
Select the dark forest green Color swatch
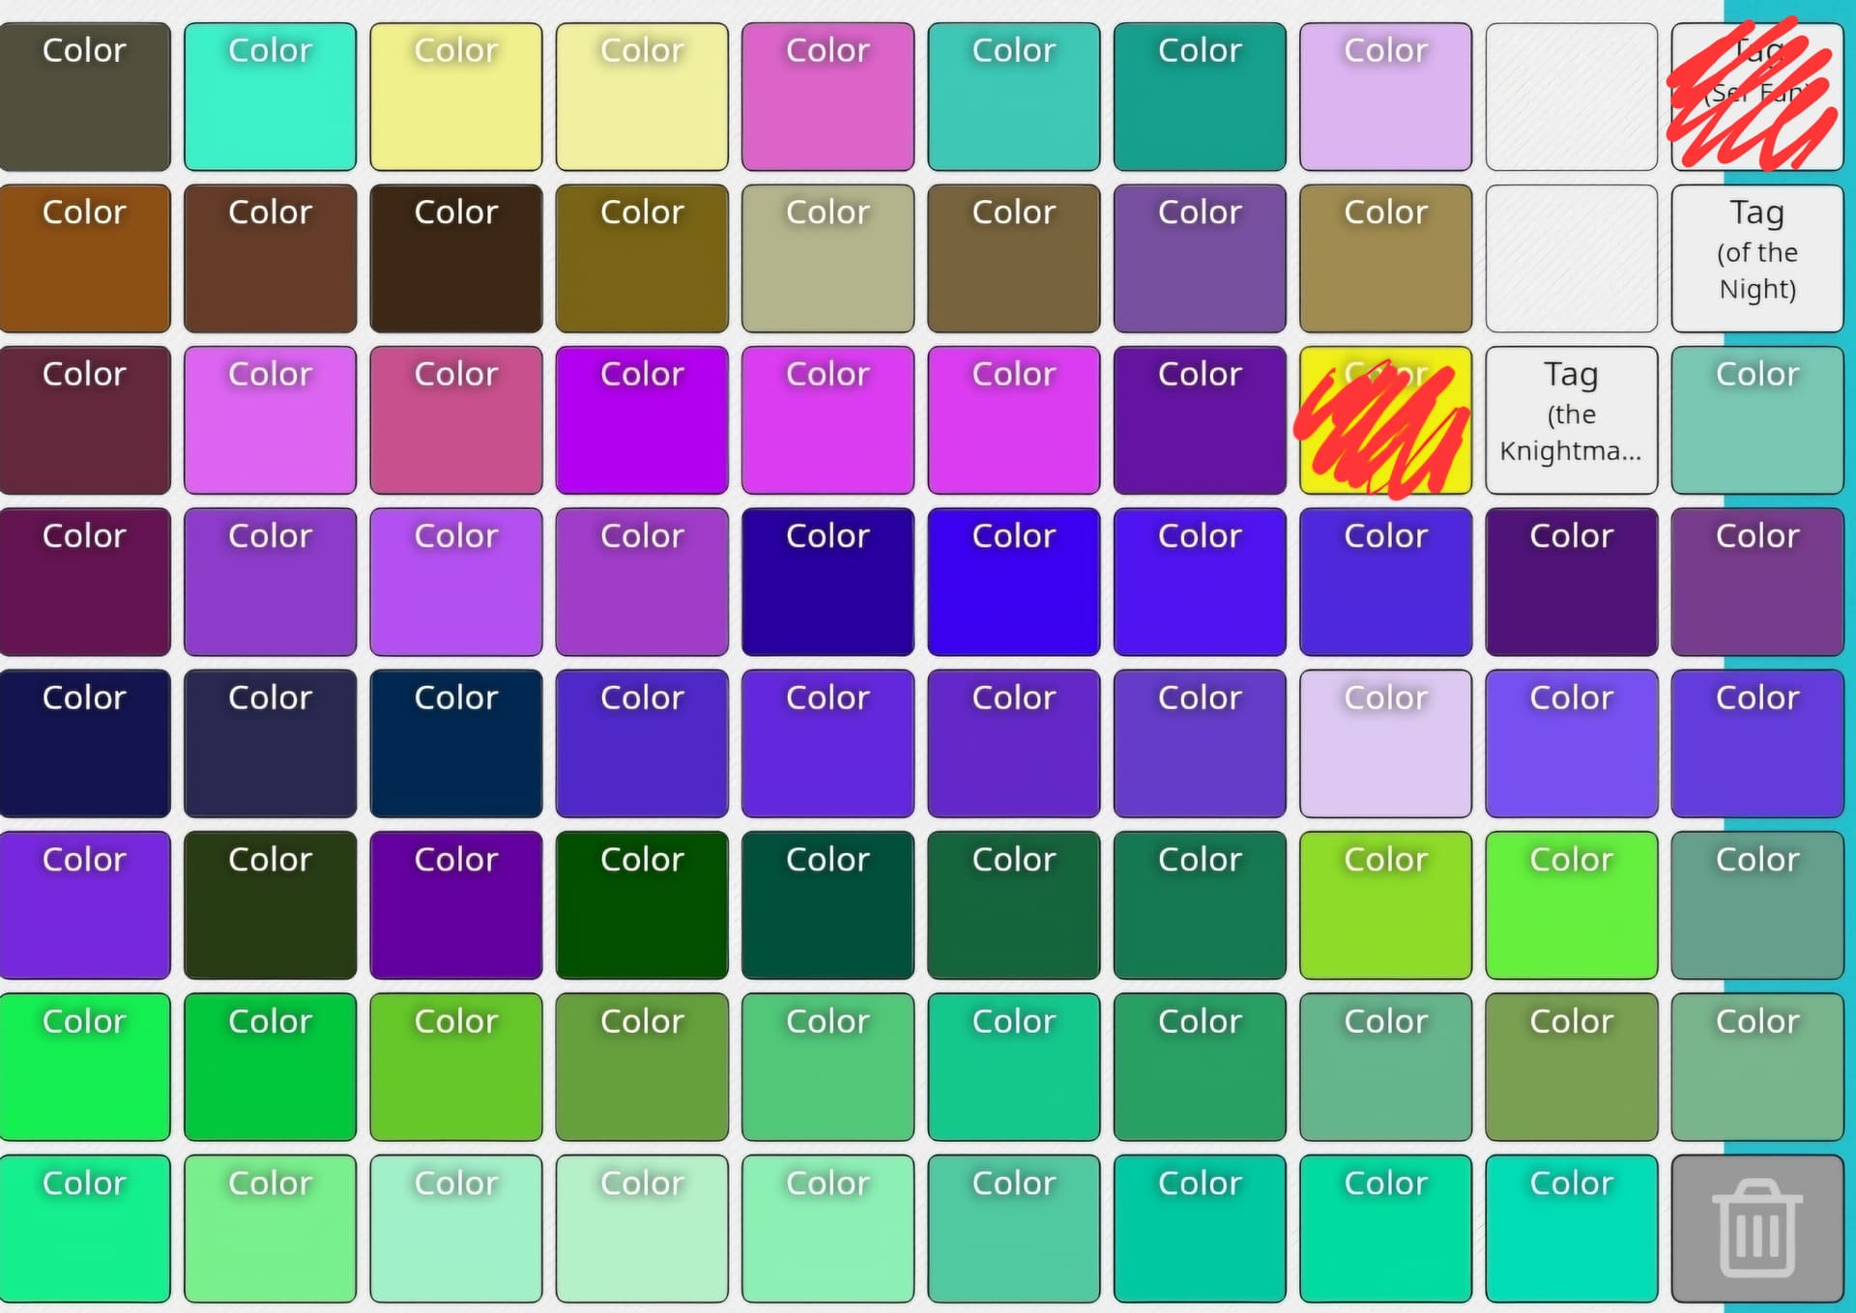pyautogui.click(x=642, y=905)
